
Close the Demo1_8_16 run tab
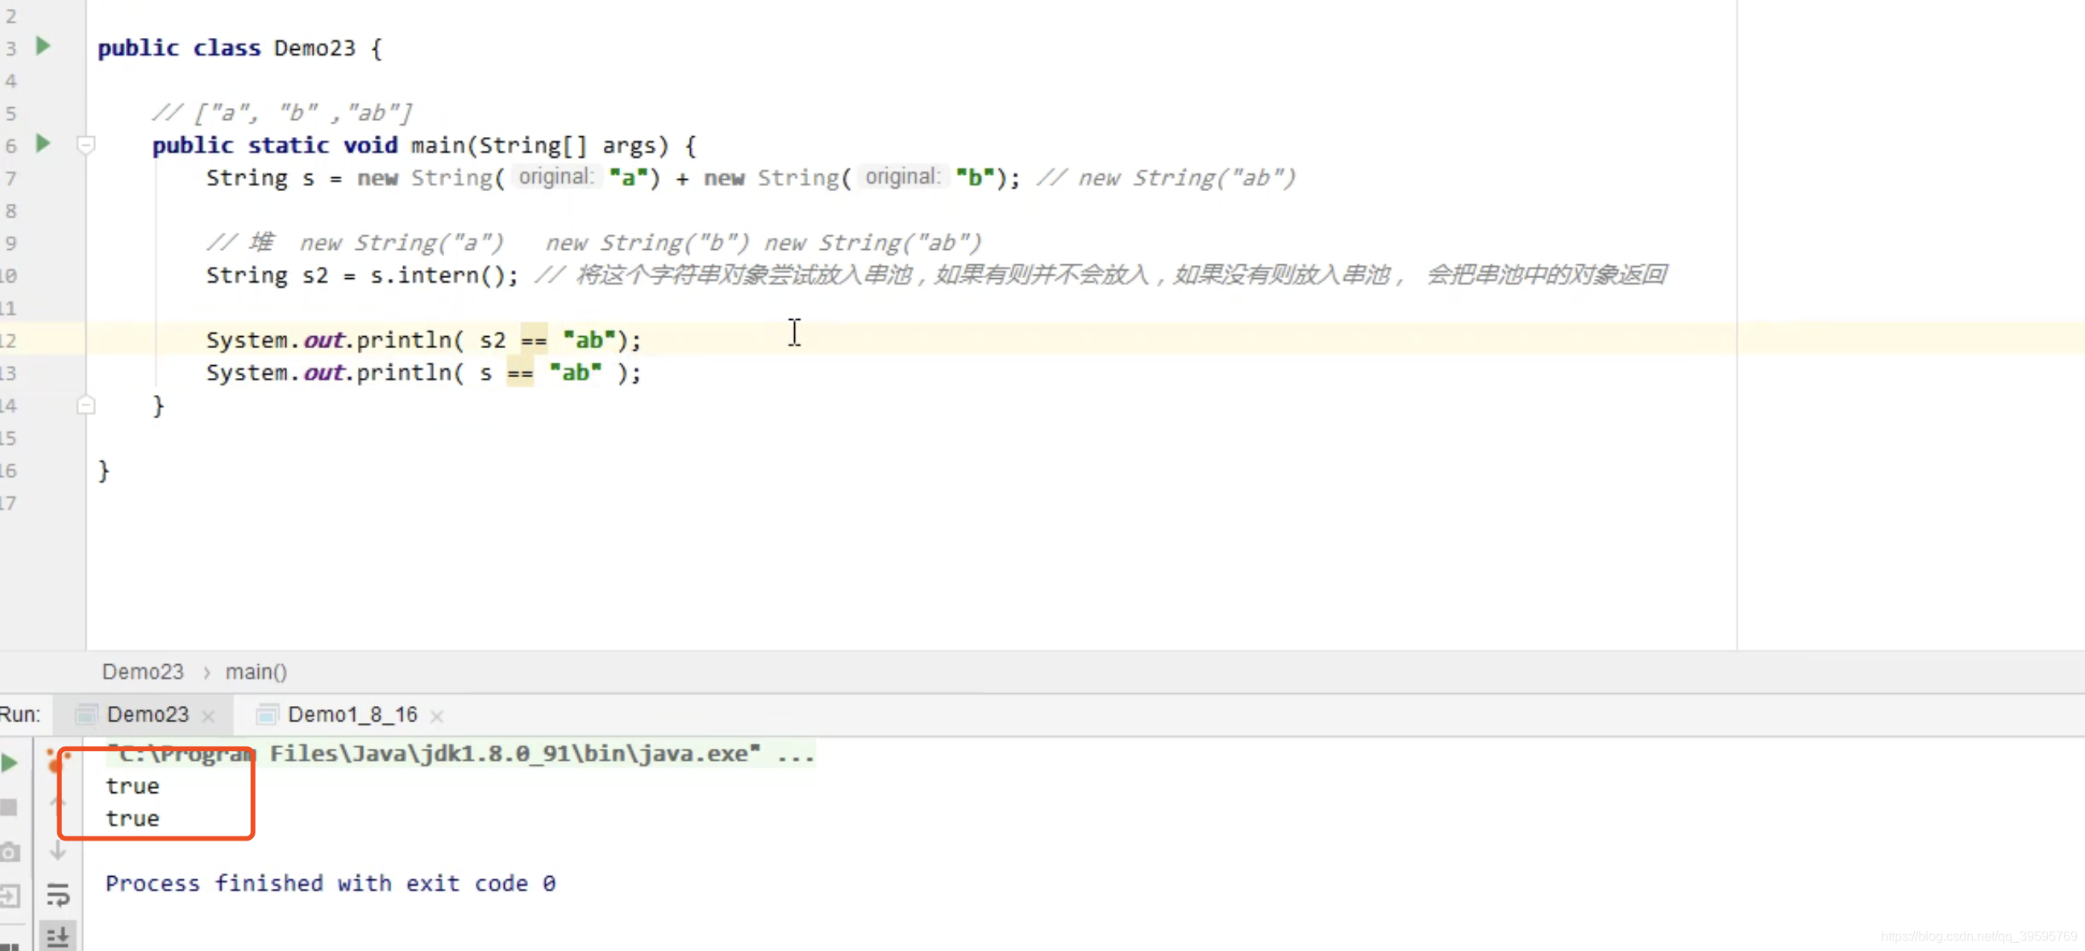pyautogui.click(x=436, y=716)
